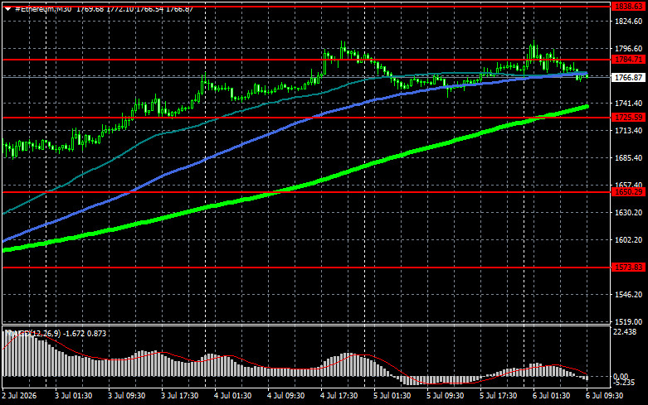Click the 1685.40 price axis value
Screen dimensions: 648x405
629,158
